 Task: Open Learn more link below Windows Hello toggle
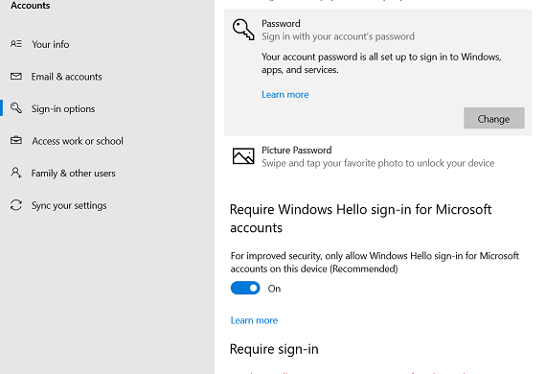click(254, 320)
